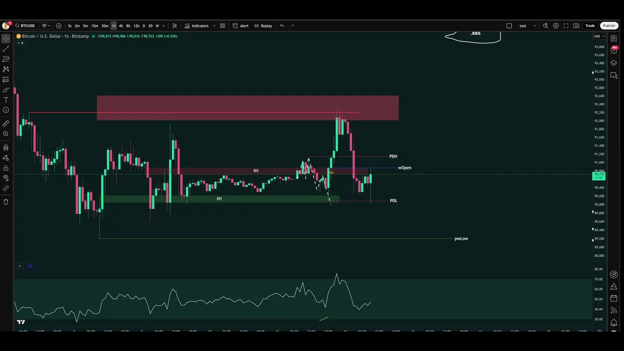Expand the favorite indicators dropdown arrow

pos(214,26)
